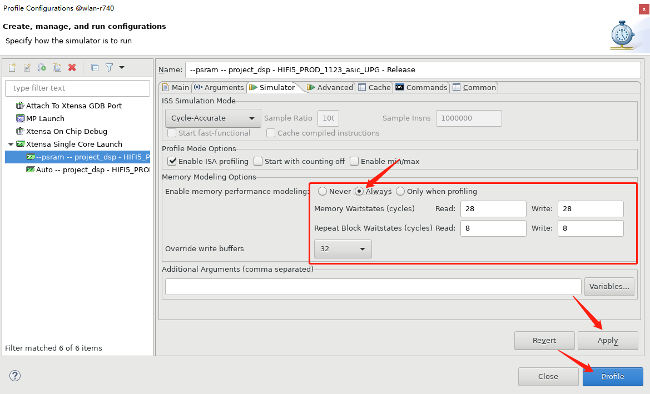Screen dimensions: 650x394
Task: Click the filter funnel icon
Action: pyautogui.click(x=110, y=68)
